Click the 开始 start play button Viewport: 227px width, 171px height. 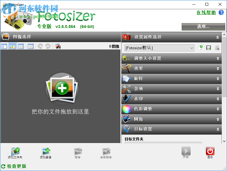click(x=186, y=153)
